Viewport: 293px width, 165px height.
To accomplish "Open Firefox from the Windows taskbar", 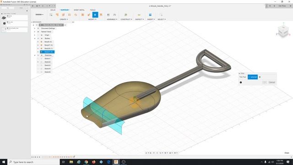I will click(x=93, y=162).
